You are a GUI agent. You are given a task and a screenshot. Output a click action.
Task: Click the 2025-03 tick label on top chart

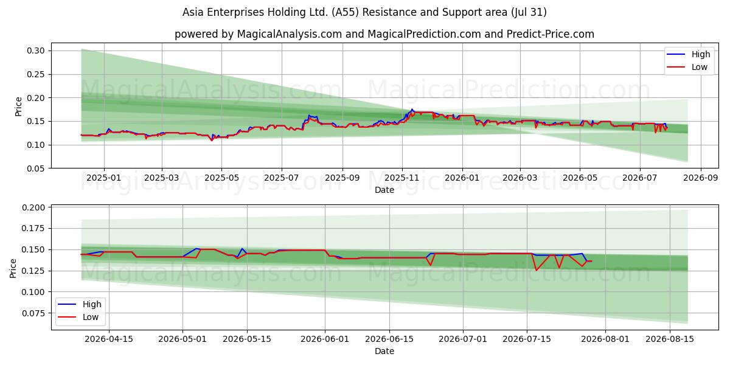[x=162, y=178]
